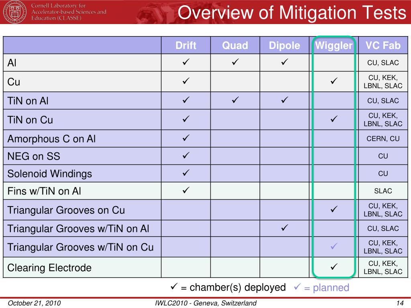Click the TiN on Cu Wiggler checkmark
Viewport: 411px width, 308px height.
click(x=334, y=119)
